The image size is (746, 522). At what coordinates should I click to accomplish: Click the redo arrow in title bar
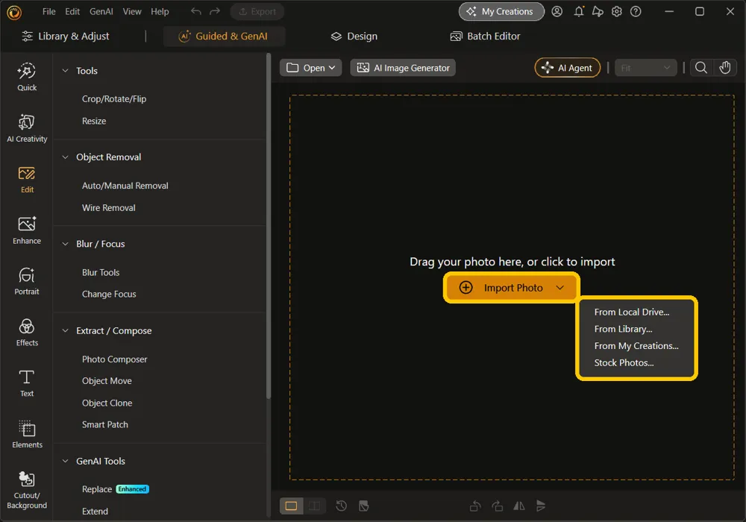(x=215, y=11)
